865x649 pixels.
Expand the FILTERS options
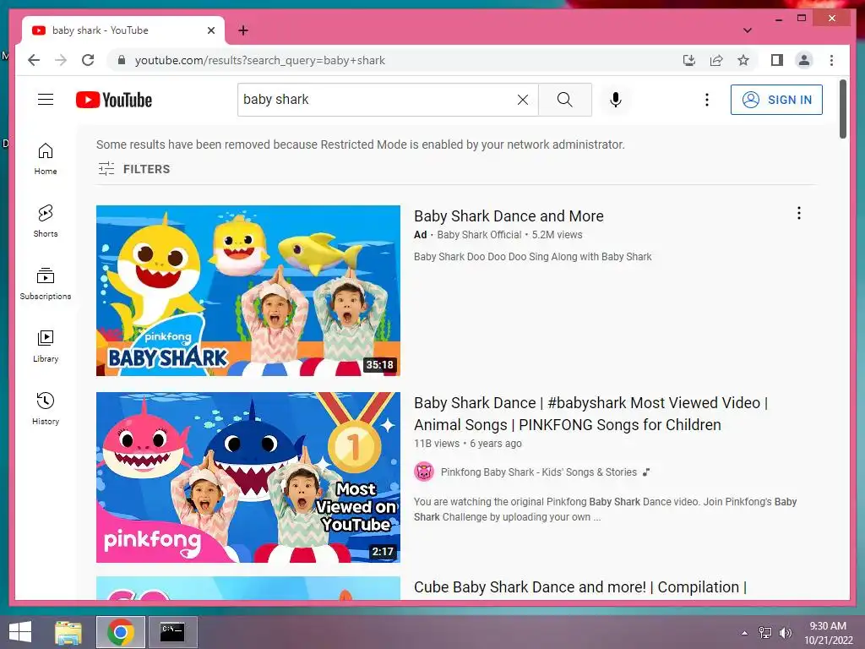coord(134,169)
